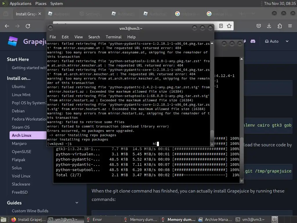The height and width of the screenshot is (223, 297).
Task: Open the Steam OS install link
Action: coord(21,127)
